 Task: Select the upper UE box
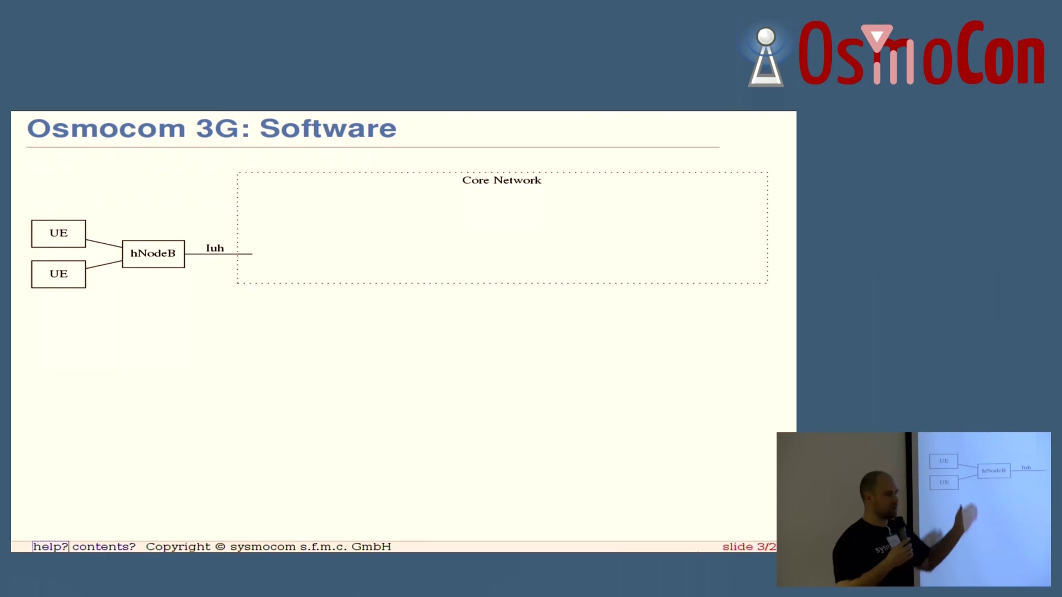59,234
